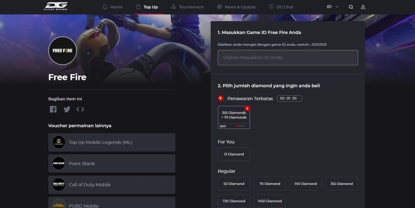Pick the 140 Diamond package
415x208 pixels.
tap(305, 184)
